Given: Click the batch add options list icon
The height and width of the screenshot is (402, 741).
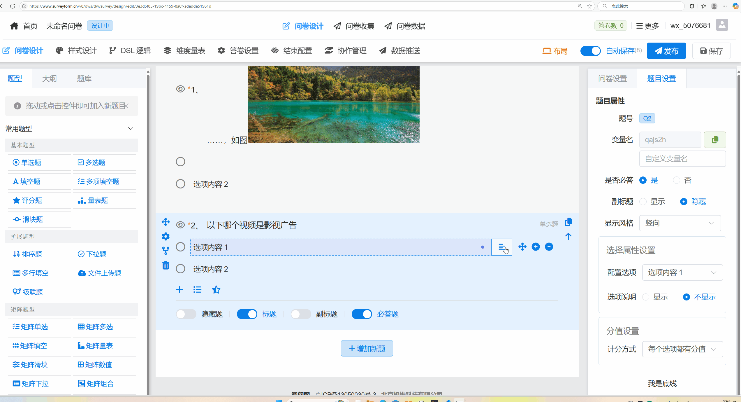Looking at the screenshot, I should 197,290.
